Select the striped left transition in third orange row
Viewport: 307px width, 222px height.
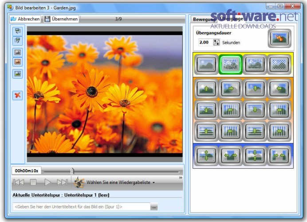pyautogui.click(x=279, y=131)
